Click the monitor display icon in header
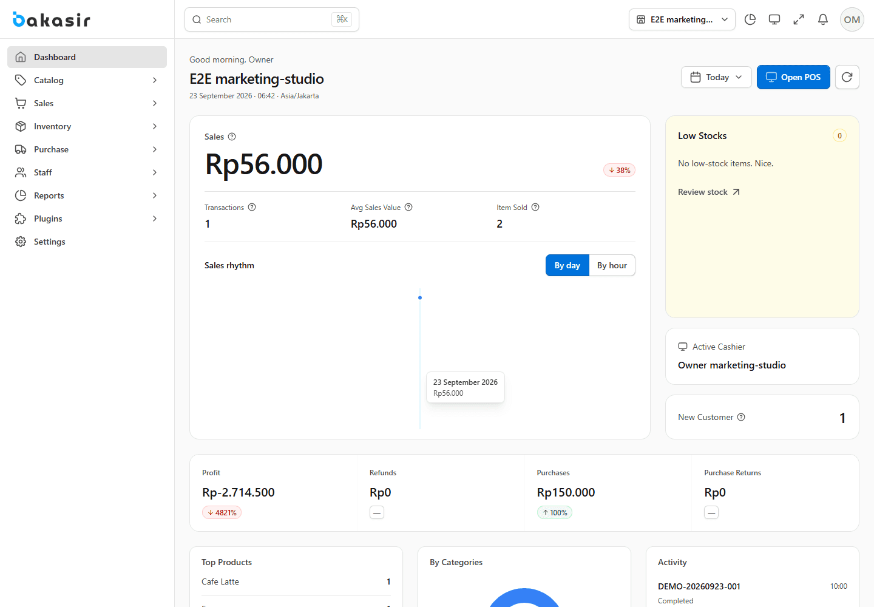 [x=774, y=19]
